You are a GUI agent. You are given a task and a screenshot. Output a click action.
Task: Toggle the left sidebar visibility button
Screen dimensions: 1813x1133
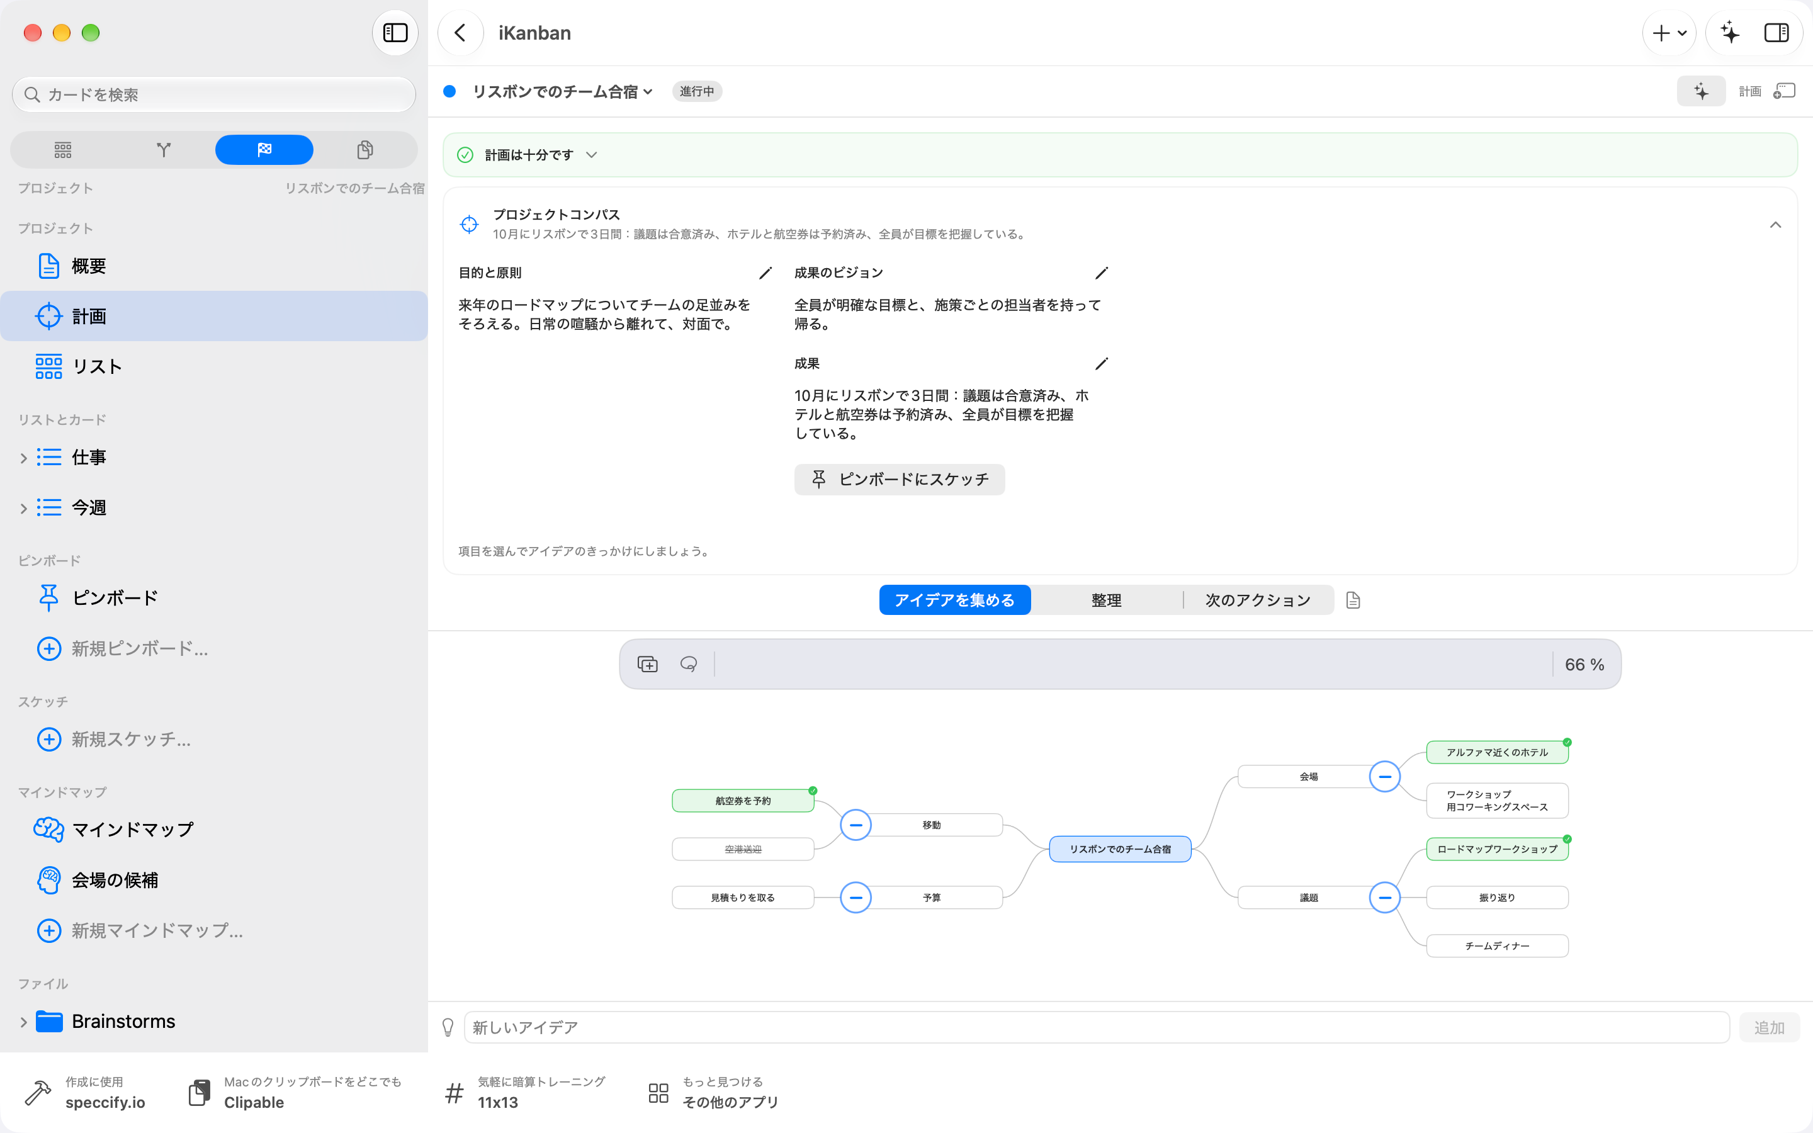[395, 33]
